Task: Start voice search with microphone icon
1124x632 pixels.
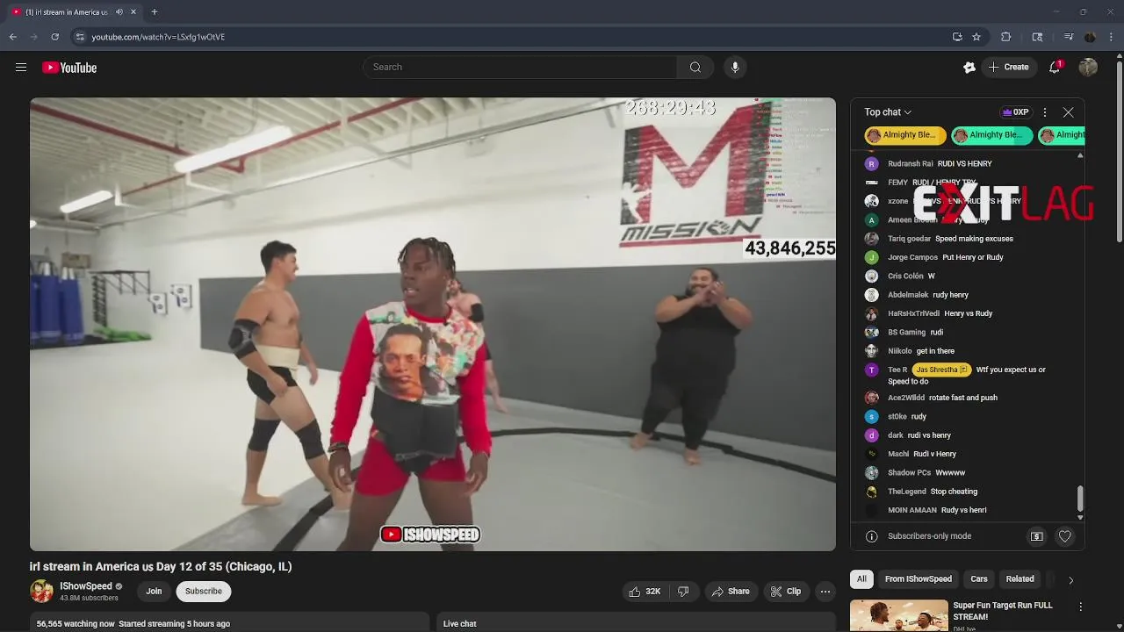Action: point(735,68)
